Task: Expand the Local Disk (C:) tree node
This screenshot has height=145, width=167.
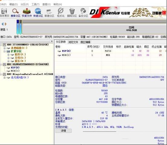Action: point(5,48)
